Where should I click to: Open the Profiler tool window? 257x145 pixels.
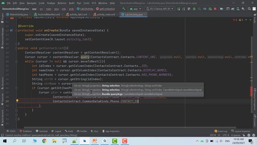coord(82,131)
